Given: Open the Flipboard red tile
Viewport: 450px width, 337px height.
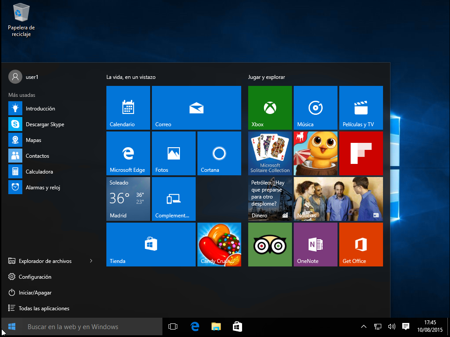Looking at the screenshot, I should [x=361, y=153].
